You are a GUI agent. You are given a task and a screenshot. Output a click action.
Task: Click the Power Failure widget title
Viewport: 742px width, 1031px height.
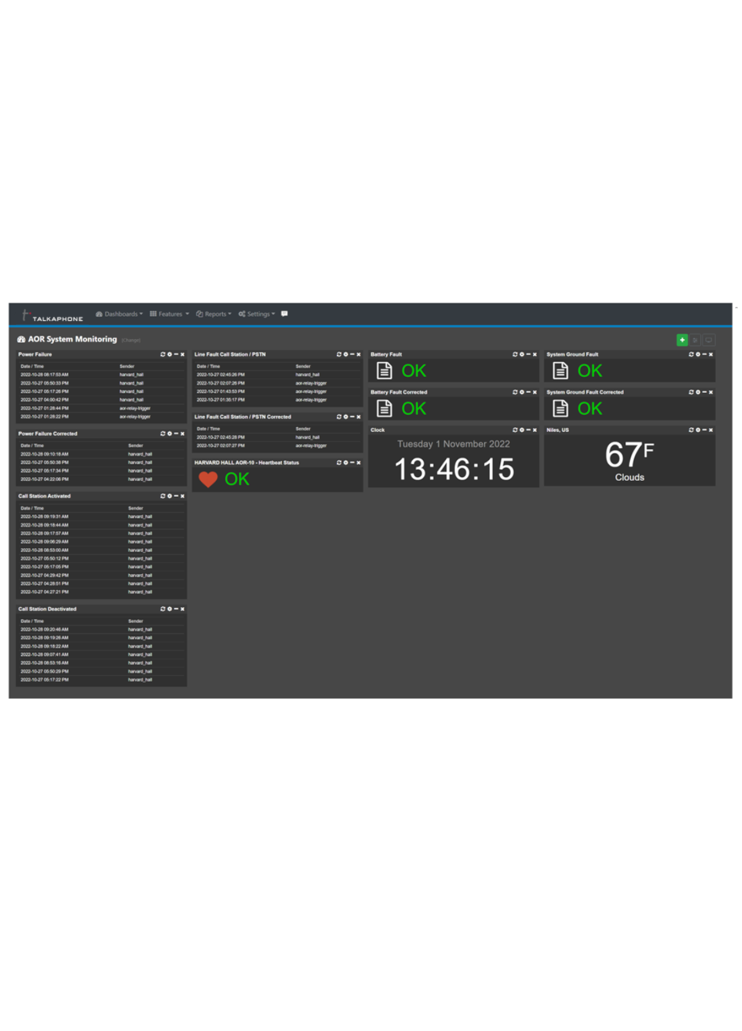click(35, 355)
